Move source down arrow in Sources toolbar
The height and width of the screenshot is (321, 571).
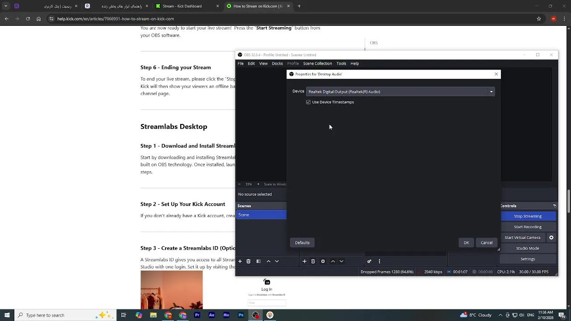pos(341,261)
